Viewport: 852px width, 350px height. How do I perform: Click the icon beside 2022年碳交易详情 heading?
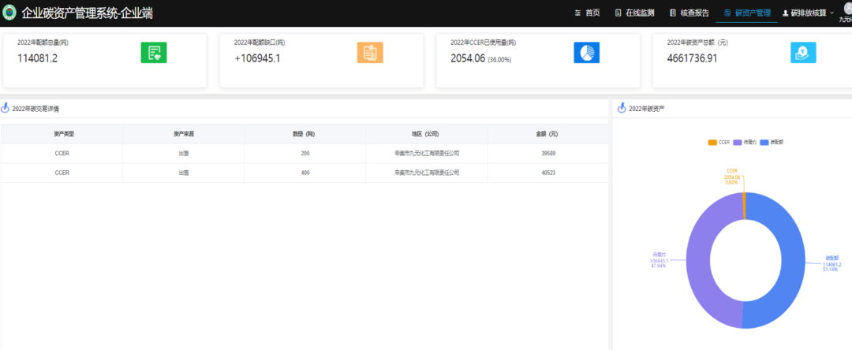(x=6, y=109)
